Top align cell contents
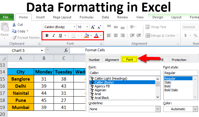This screenshot has height=117, width=199. [109, 26]
